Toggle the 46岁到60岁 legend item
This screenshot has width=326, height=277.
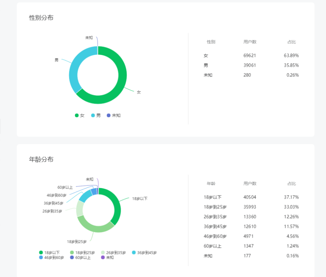click(x=51, y=258)
